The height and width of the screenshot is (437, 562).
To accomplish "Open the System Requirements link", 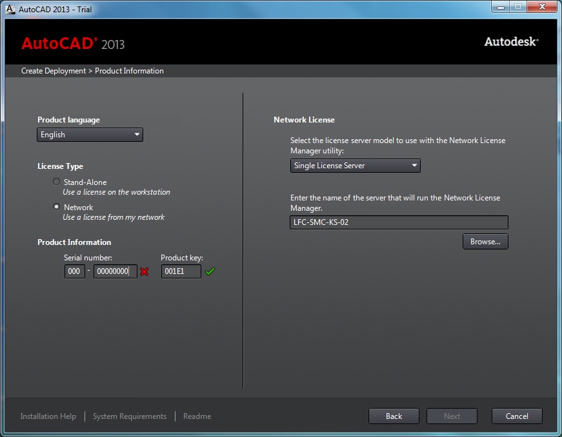I will 130,416.
